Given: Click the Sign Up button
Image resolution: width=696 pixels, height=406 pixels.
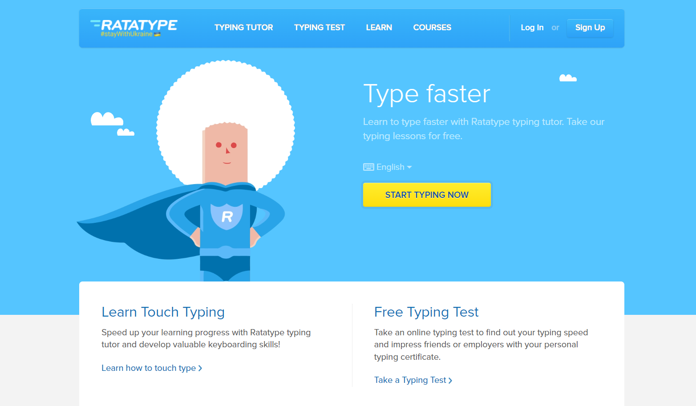Looking at the screenshot, I should point(590,27).
